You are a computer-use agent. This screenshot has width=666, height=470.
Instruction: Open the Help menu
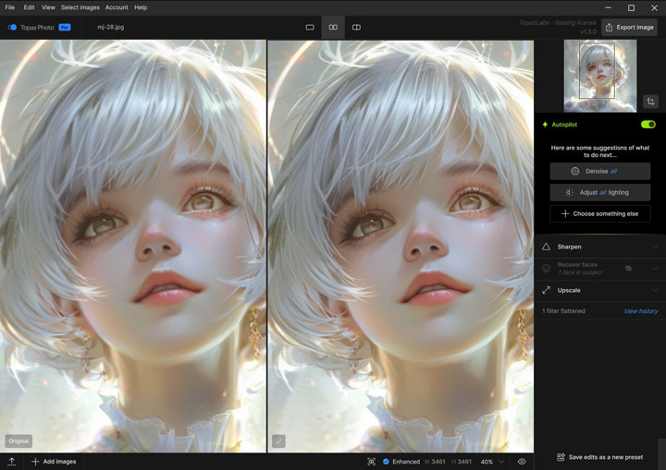pos(141,7)
